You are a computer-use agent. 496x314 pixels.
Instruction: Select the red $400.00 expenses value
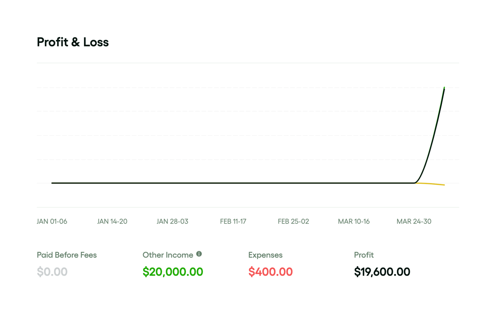tap(271, 272)
